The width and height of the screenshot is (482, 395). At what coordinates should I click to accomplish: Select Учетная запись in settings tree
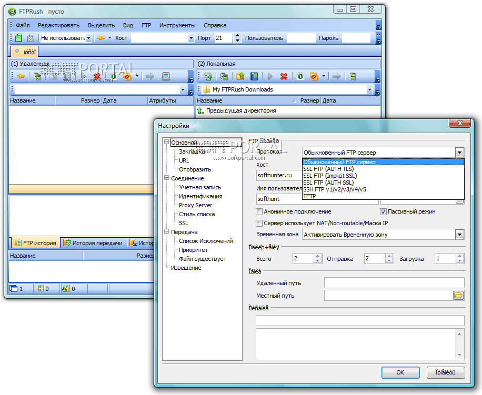tap(200, 187)
